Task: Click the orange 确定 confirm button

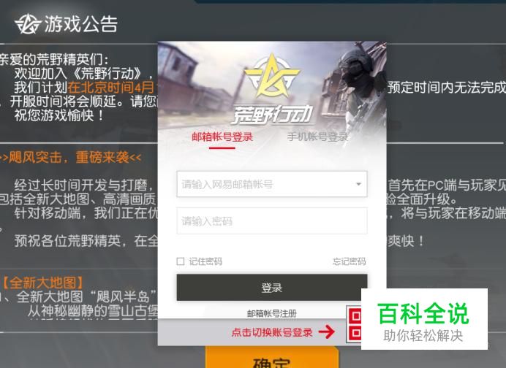Action: click(272, 358)
